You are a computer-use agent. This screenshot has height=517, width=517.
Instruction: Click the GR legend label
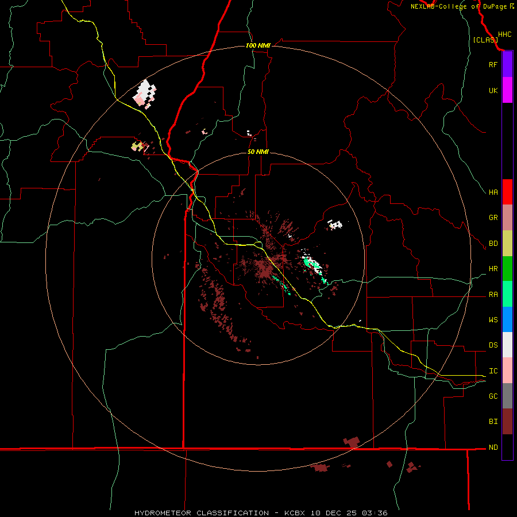click(x=493, y=218)
